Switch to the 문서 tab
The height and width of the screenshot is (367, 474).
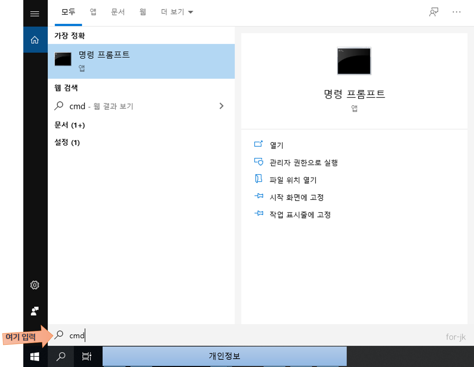[x=118, y=12]
